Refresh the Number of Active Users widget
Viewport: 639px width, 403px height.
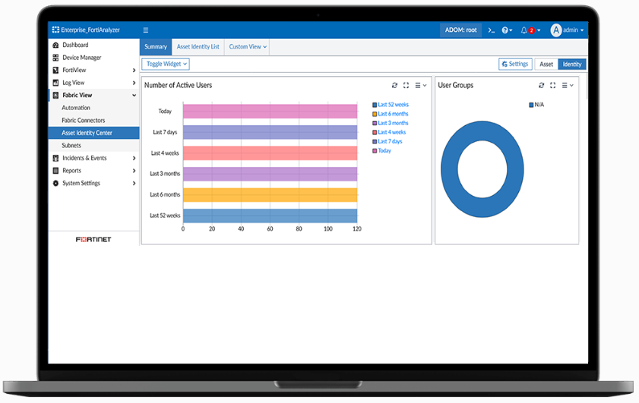pyautogui.click(x=394, y=86)
